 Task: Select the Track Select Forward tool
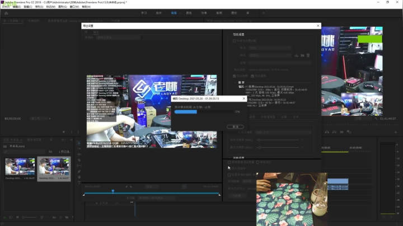(x=79, y=149)
